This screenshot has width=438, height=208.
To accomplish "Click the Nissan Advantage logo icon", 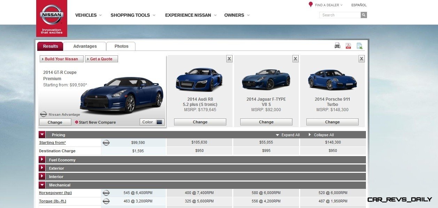I will click(x=43, y=114).
